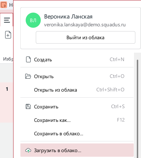Select the Открыть menu entry

pos(77,76)
